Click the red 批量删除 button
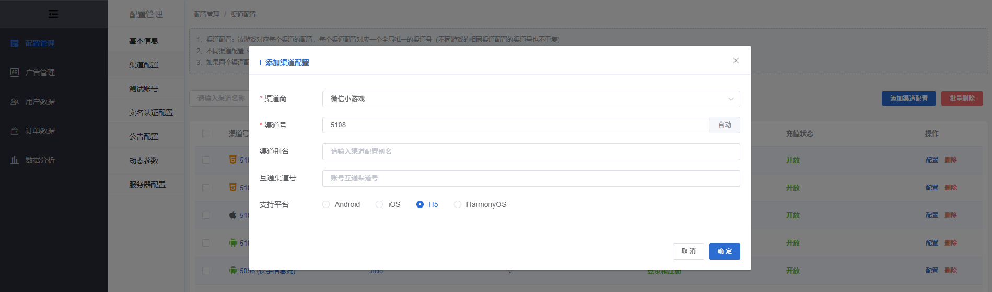 (x=962, y=99)
